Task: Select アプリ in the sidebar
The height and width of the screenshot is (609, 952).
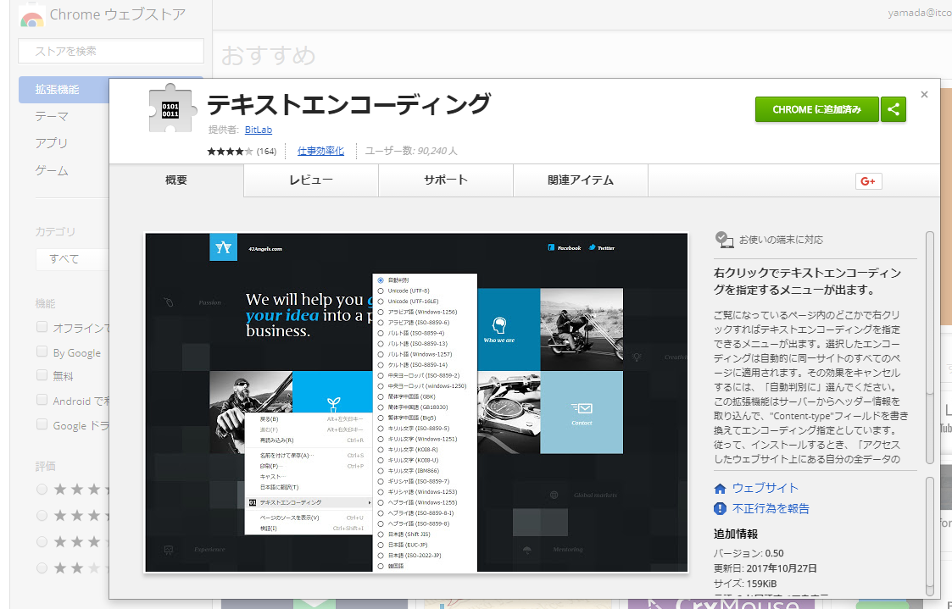Action: coord(52,143)
